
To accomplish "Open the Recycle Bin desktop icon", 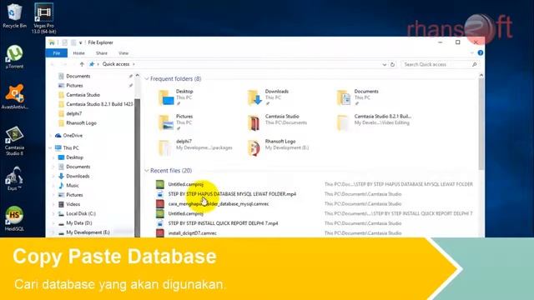I will tap(14, 16).
